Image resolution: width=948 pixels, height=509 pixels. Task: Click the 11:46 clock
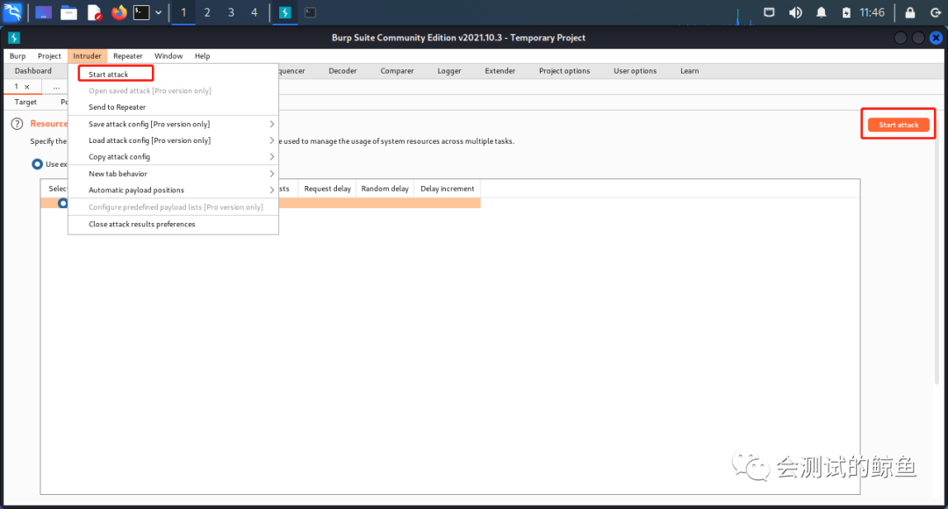coord(872,12)
